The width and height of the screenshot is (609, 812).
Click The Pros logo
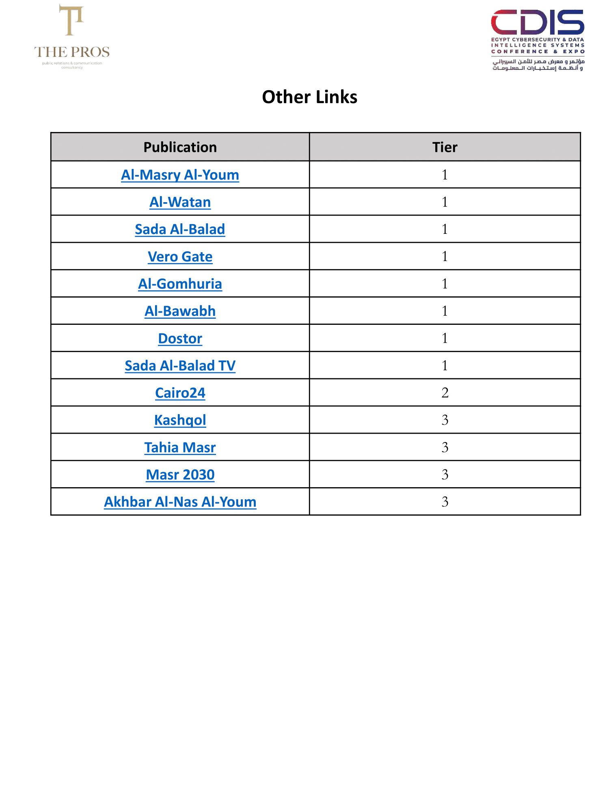click(x=72, y=37)
